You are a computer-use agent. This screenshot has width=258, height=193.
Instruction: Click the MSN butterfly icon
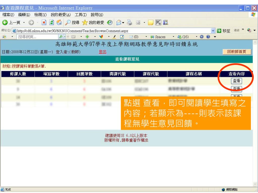tap(101, 37)
